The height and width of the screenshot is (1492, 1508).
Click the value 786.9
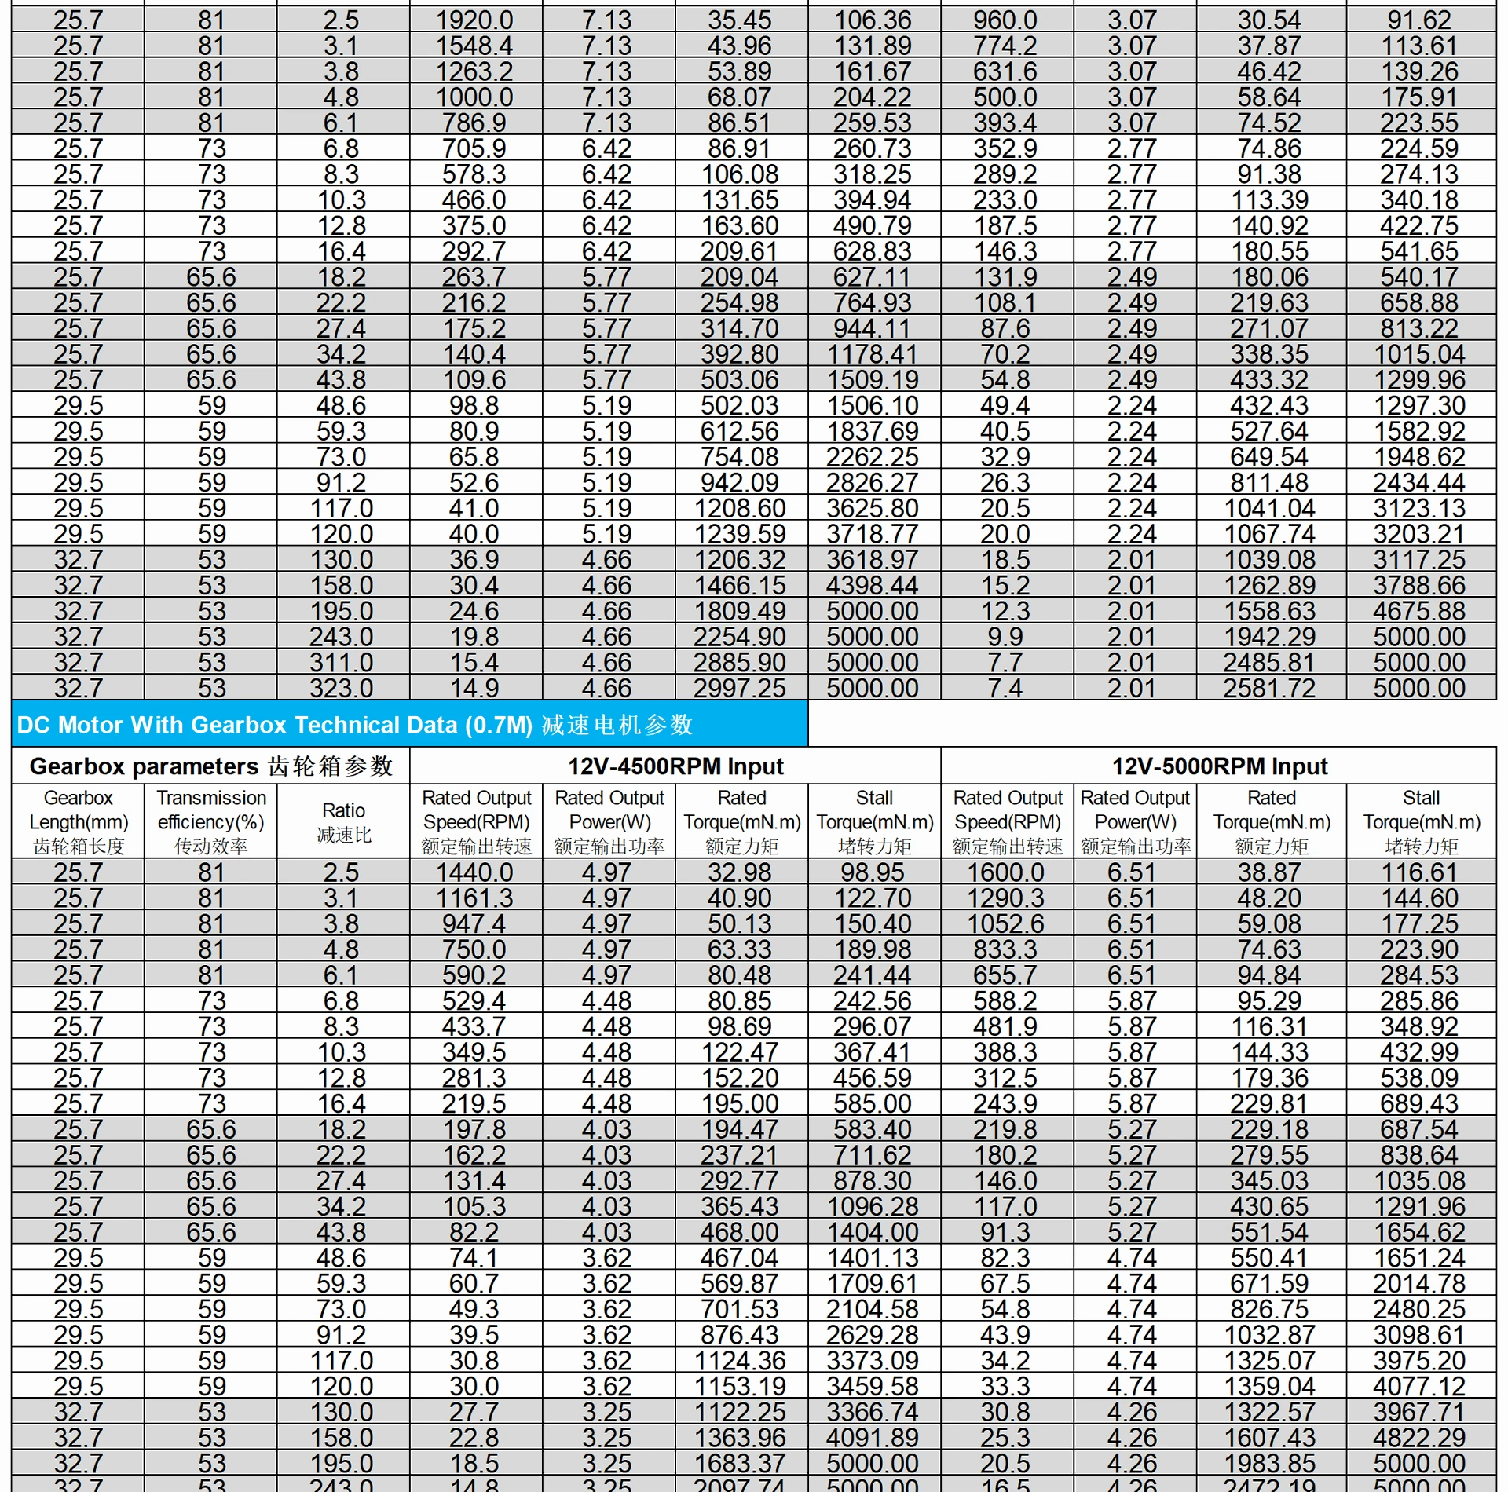(x=474, y=123)
